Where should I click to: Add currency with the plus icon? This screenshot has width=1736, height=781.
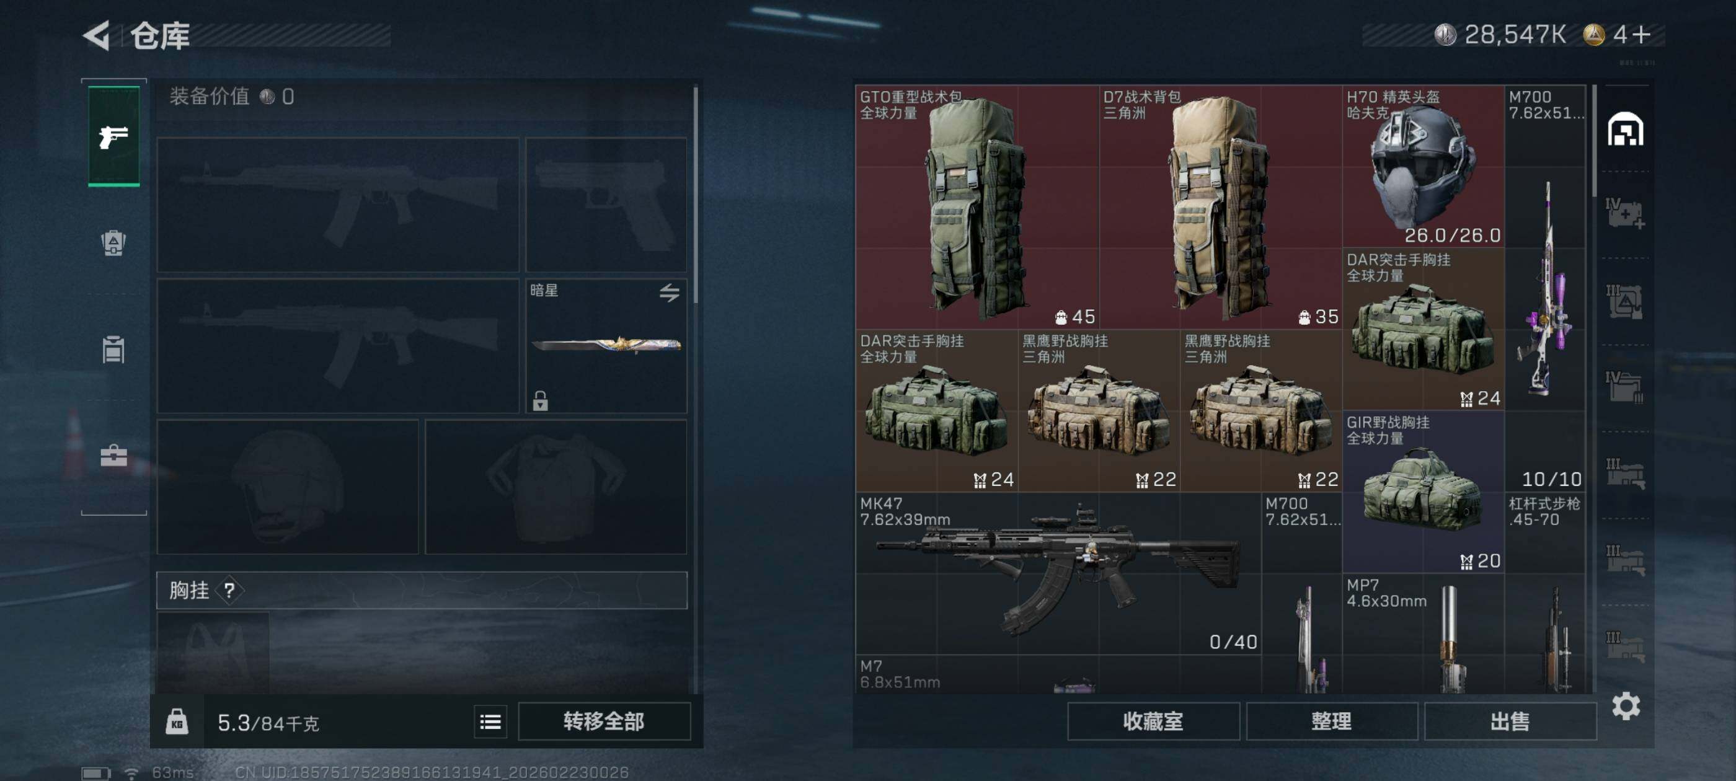1642,34
